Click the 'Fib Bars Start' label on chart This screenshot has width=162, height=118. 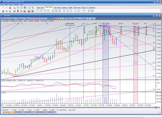click(x=70, y=24)
